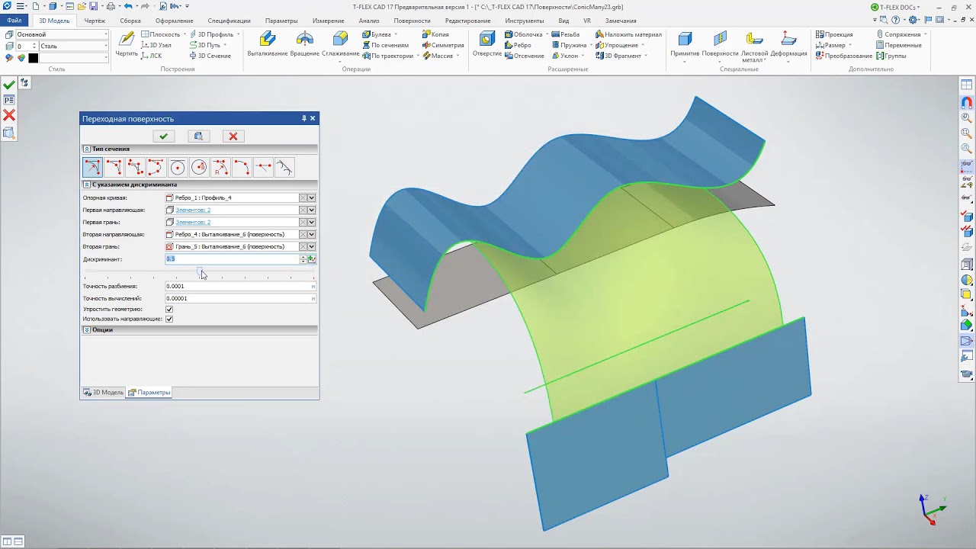Click the Дискриминант value field
The image size is (976, 549).
click(x=233, y=259)
